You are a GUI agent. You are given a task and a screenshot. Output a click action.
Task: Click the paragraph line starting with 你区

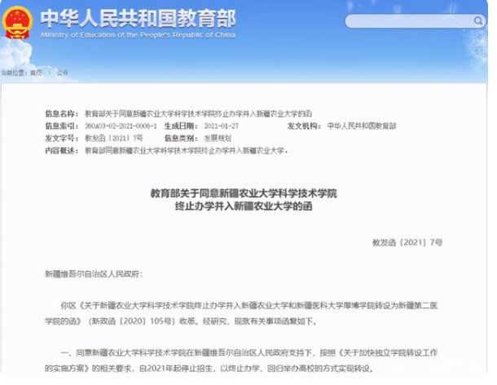pyautogui.click(x=248, y=306)
